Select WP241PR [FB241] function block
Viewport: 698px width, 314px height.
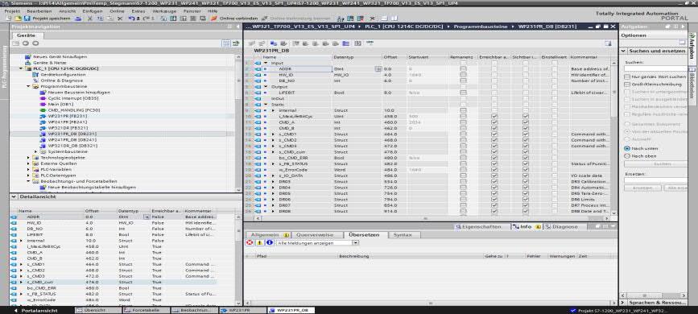coord(67,122)
